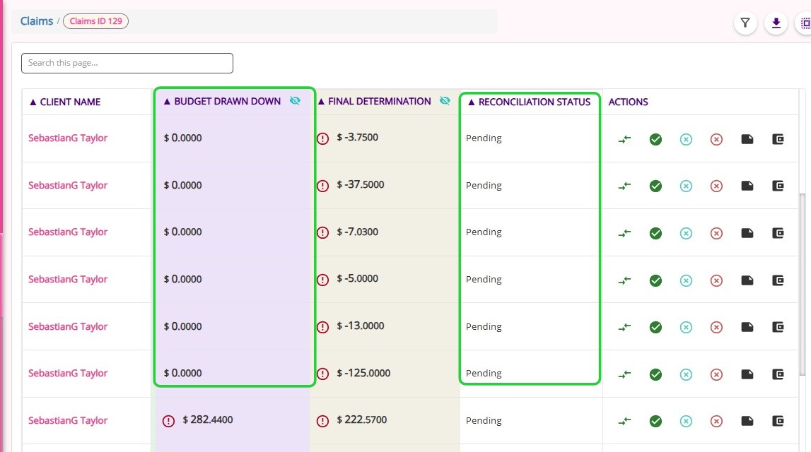The width and height of the screenshot is (811, 452).
Task: Hide the Final Determination column
Action: (445, 101)
